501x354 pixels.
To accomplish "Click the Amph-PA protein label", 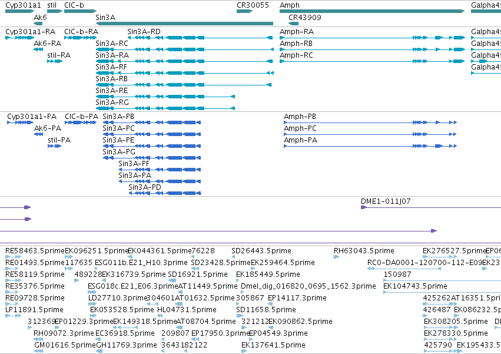I will [x=300, y=140].
